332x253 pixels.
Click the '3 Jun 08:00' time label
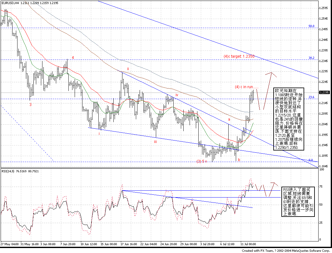tap(48, 244)
